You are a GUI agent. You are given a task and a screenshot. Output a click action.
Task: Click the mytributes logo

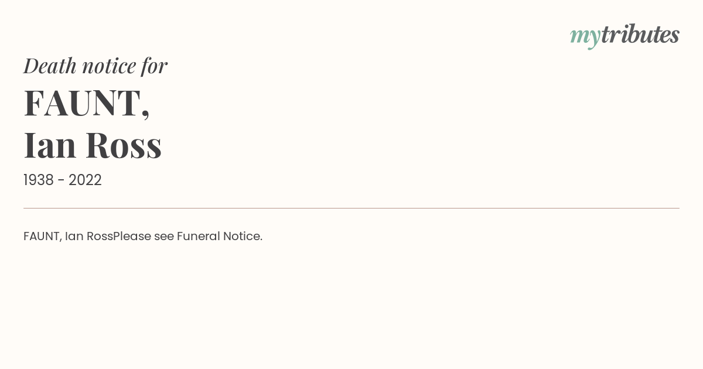(624, 35)
